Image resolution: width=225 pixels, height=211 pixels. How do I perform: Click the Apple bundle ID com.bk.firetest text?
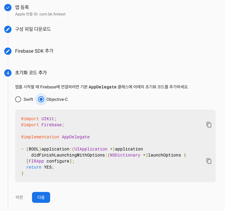click(40, 14)
